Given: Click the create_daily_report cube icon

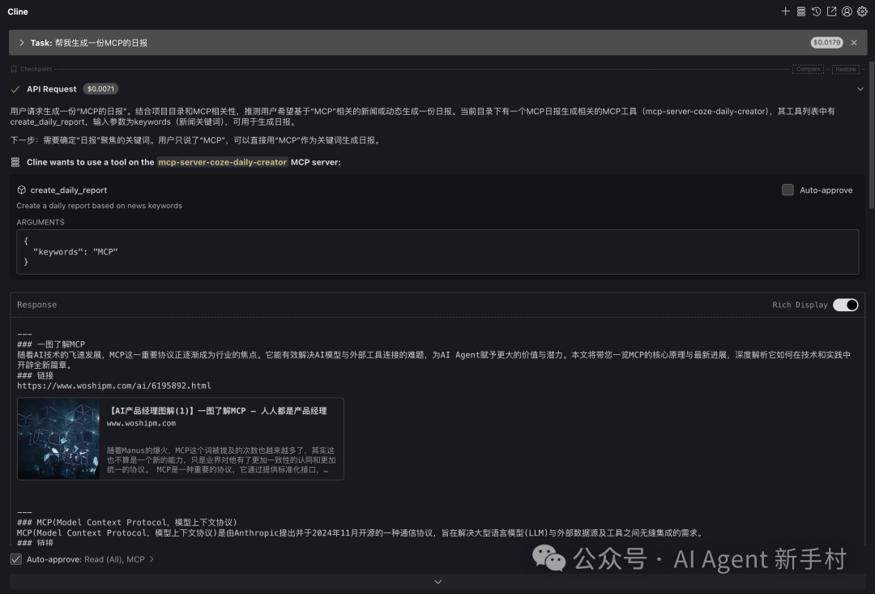Looking at the screenshot, I should pos(21,190).
